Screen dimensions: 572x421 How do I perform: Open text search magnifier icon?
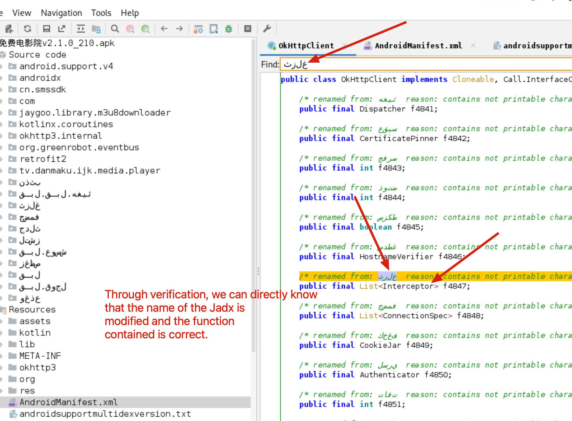click(x=115, y=29)
